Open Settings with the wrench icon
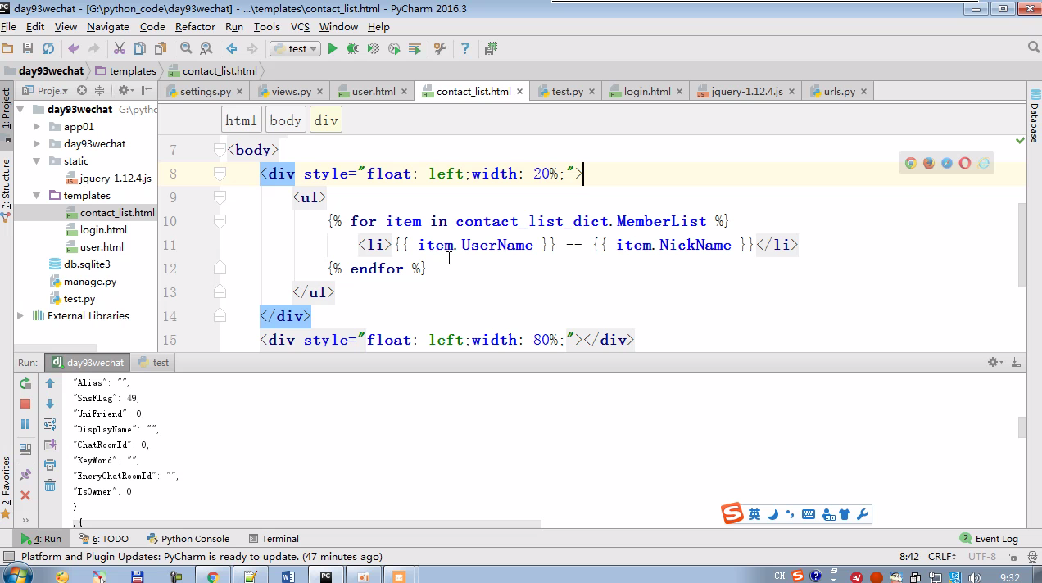The image size is (1042, 583). coord(440,49)
